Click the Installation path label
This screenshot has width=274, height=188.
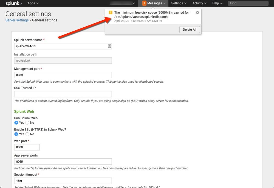26,54
